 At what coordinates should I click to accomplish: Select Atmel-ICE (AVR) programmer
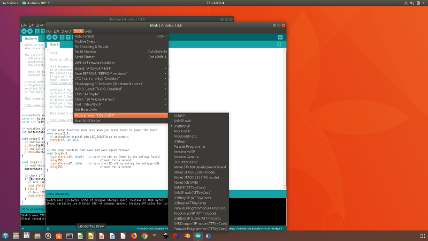click(198, 182)
